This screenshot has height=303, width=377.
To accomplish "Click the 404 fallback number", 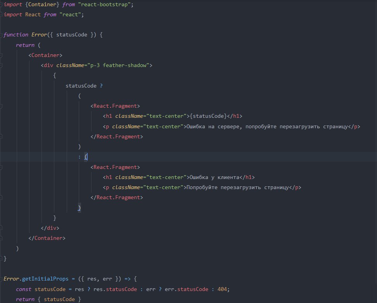I will tap(222, 289).
